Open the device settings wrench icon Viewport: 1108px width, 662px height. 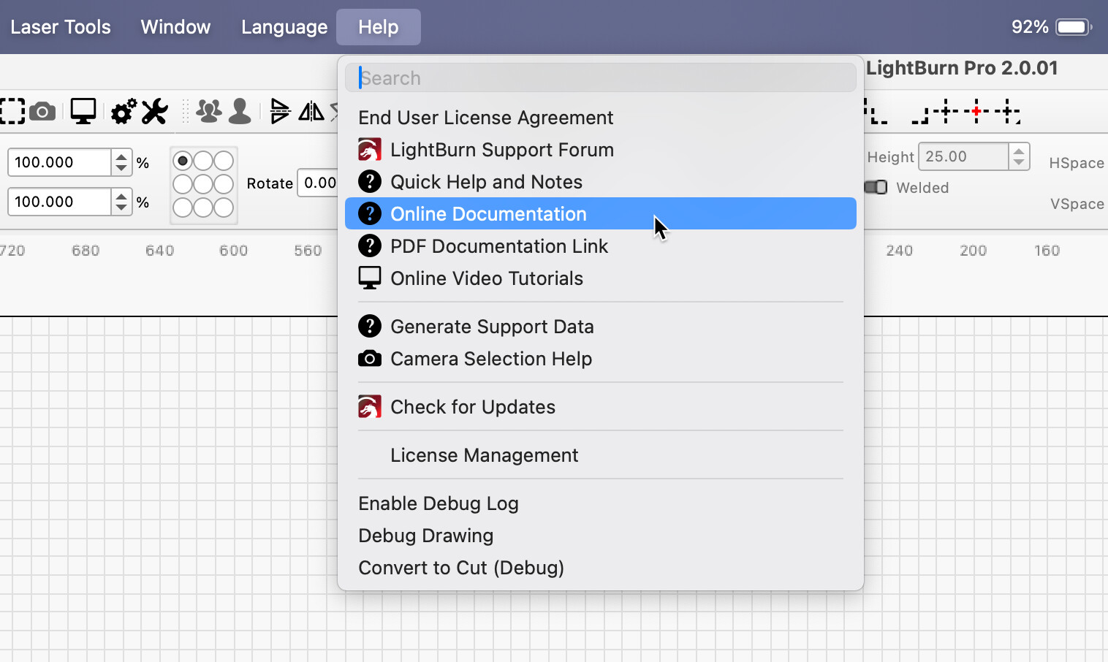pyautogui.click(x=154, y=111)
